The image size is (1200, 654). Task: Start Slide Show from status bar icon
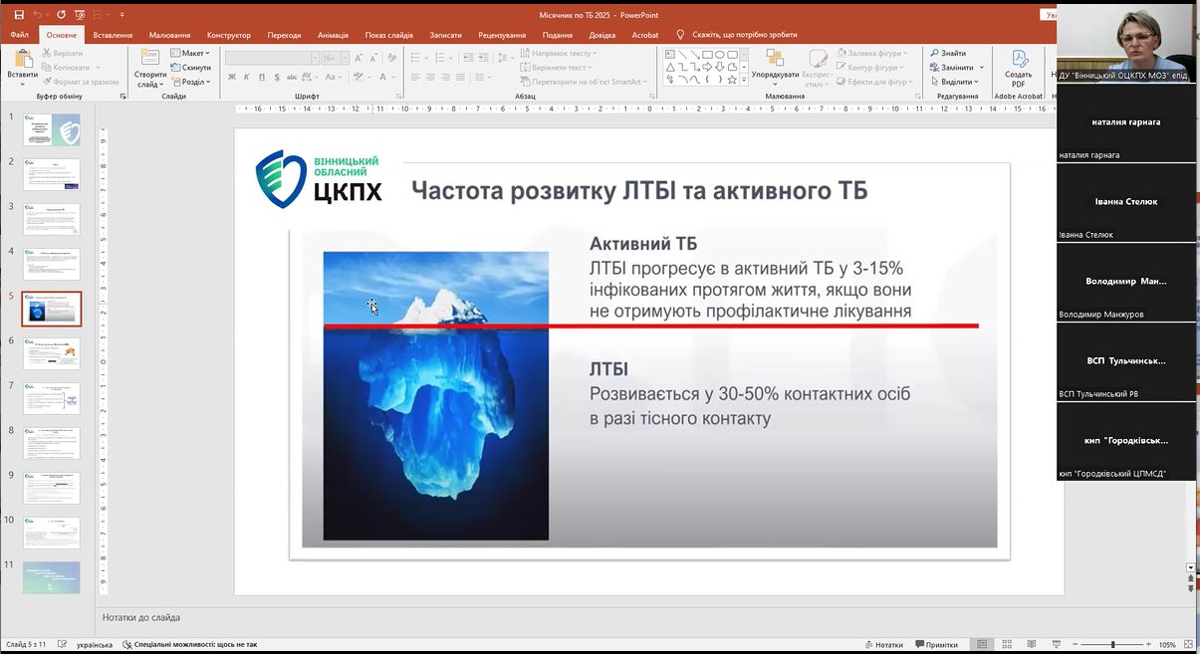[1057, 644]
